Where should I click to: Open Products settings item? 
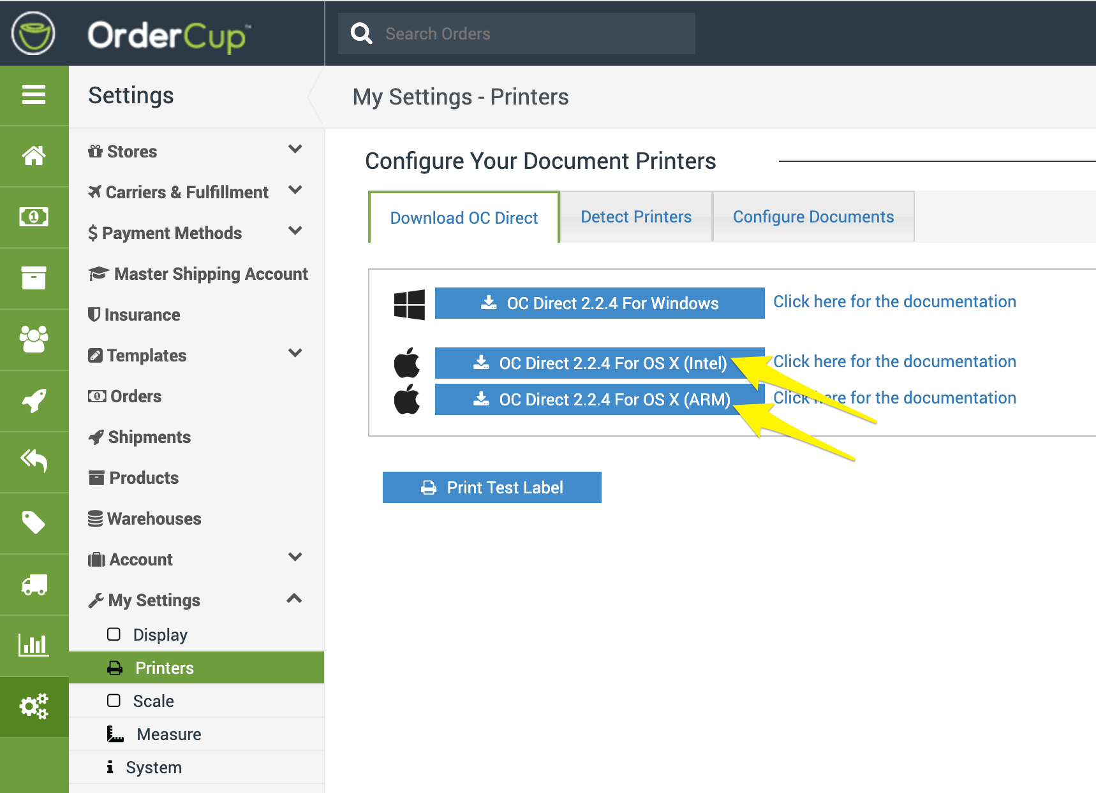[x=133, y=478]
